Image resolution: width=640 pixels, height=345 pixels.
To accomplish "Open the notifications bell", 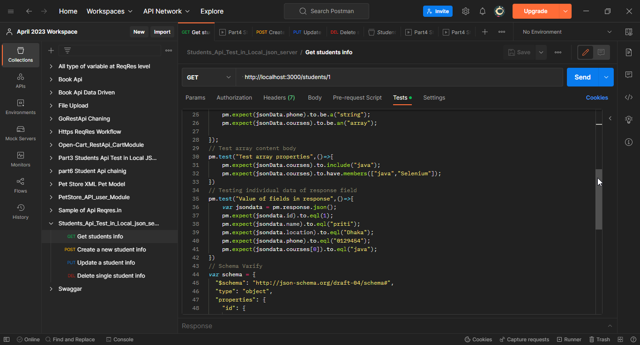I will (x=483, y=11).
